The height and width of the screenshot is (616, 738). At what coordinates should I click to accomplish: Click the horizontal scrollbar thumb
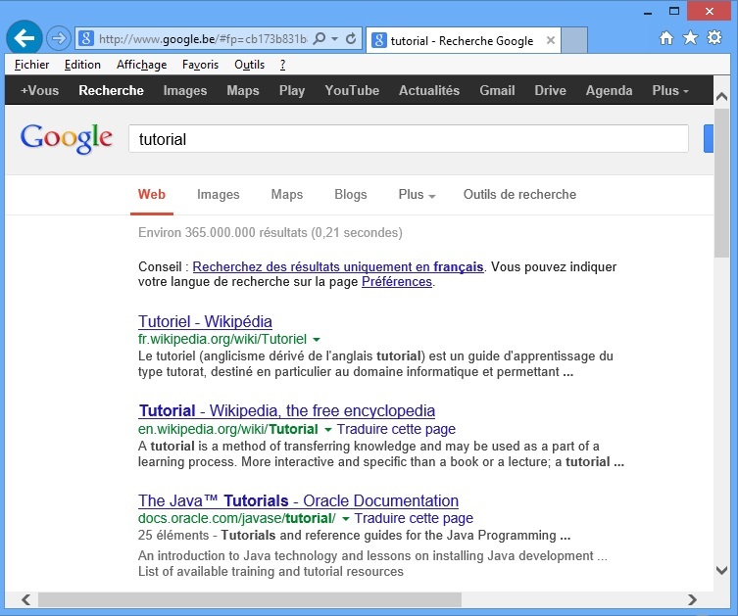click(x=250, y=599)
